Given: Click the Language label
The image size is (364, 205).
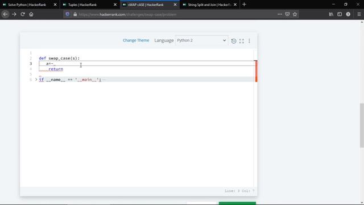Looking at the screenshot, I should [164, 40].
